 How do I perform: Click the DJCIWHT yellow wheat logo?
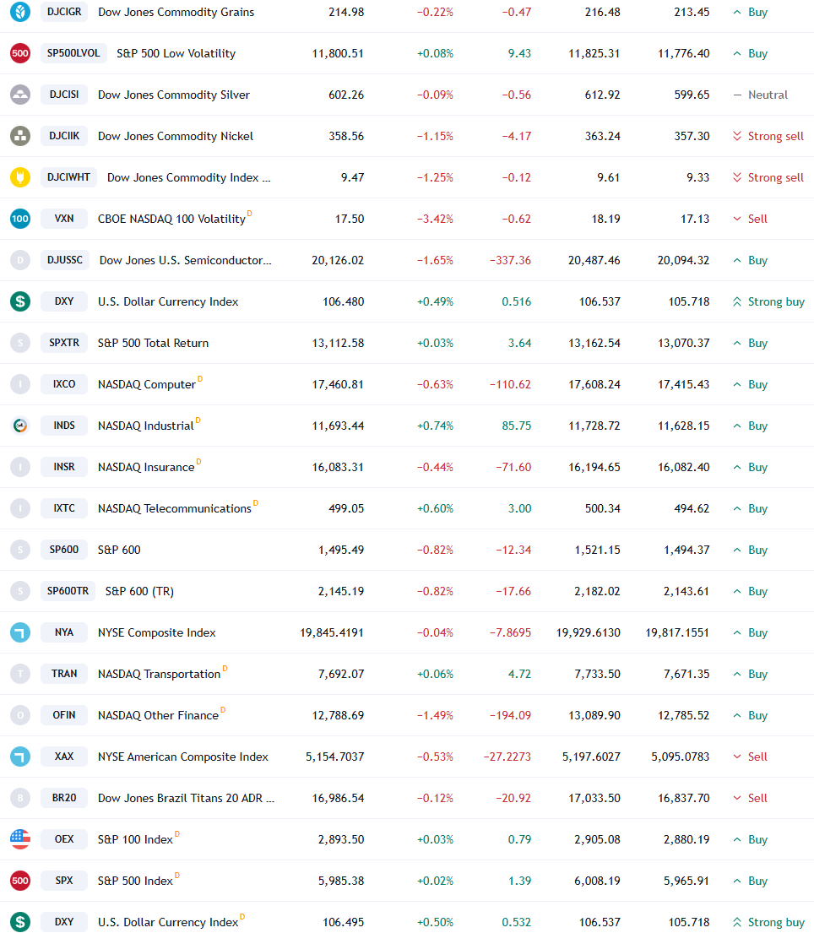click(20, 177)
